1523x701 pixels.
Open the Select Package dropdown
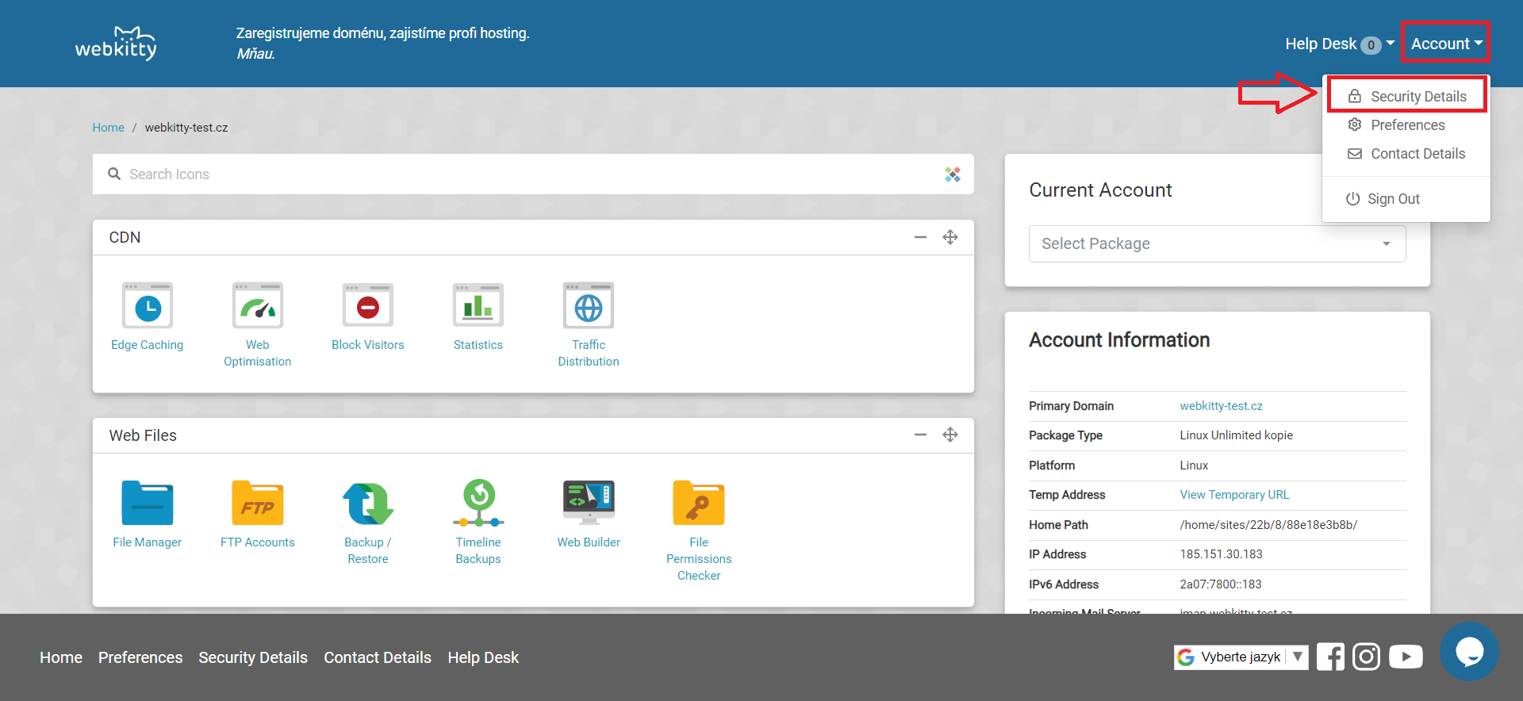point(1218,243)
